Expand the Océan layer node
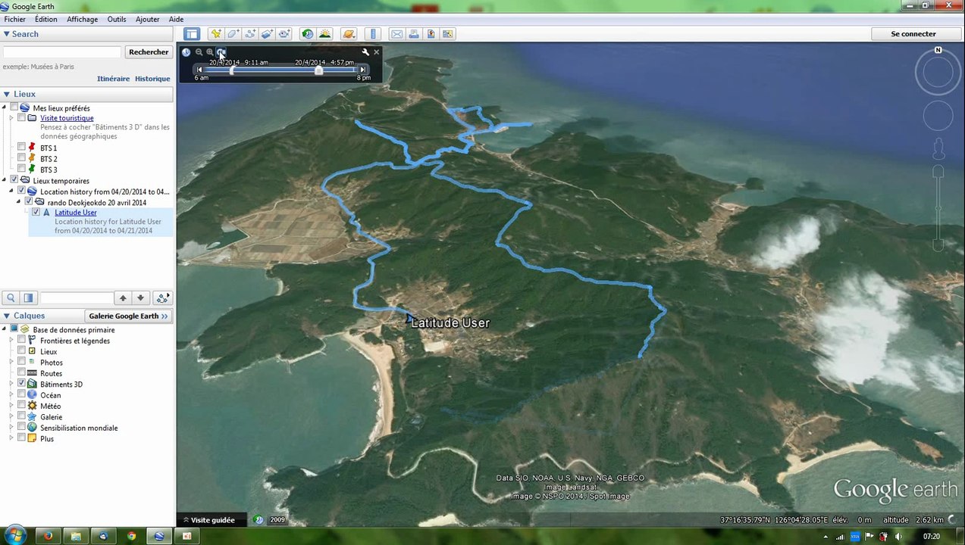965x545 pixels. pos(11,395)
